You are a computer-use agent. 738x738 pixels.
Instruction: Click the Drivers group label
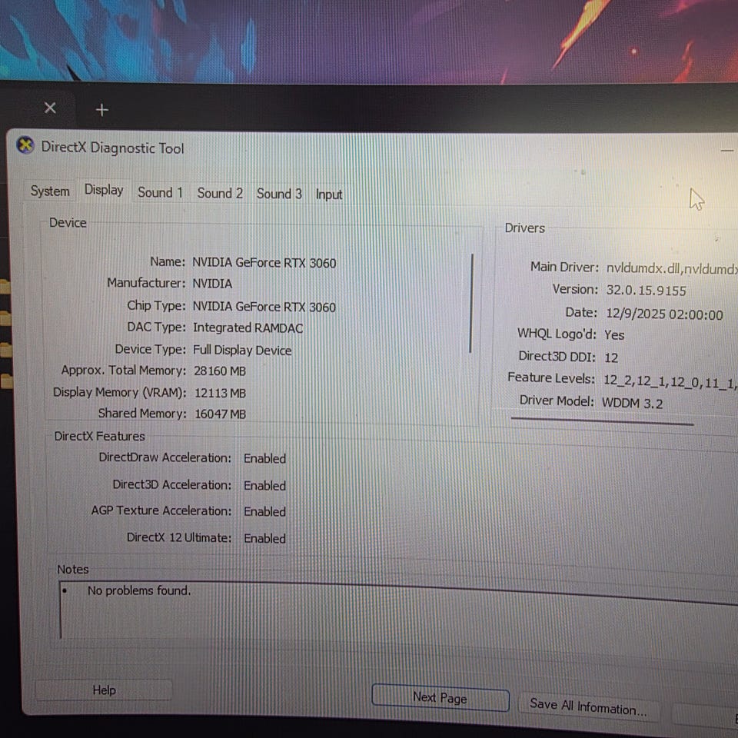(525, 228)
